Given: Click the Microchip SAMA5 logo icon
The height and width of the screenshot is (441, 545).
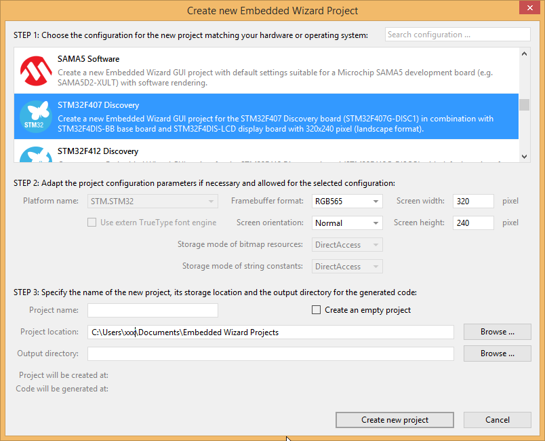Looking at the screenshot, I should [36, 71].
